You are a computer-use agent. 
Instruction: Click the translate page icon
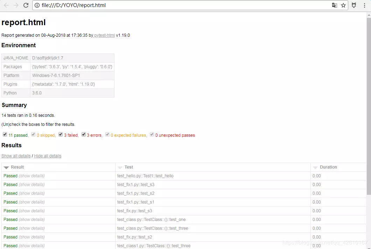tap(334, 5)
